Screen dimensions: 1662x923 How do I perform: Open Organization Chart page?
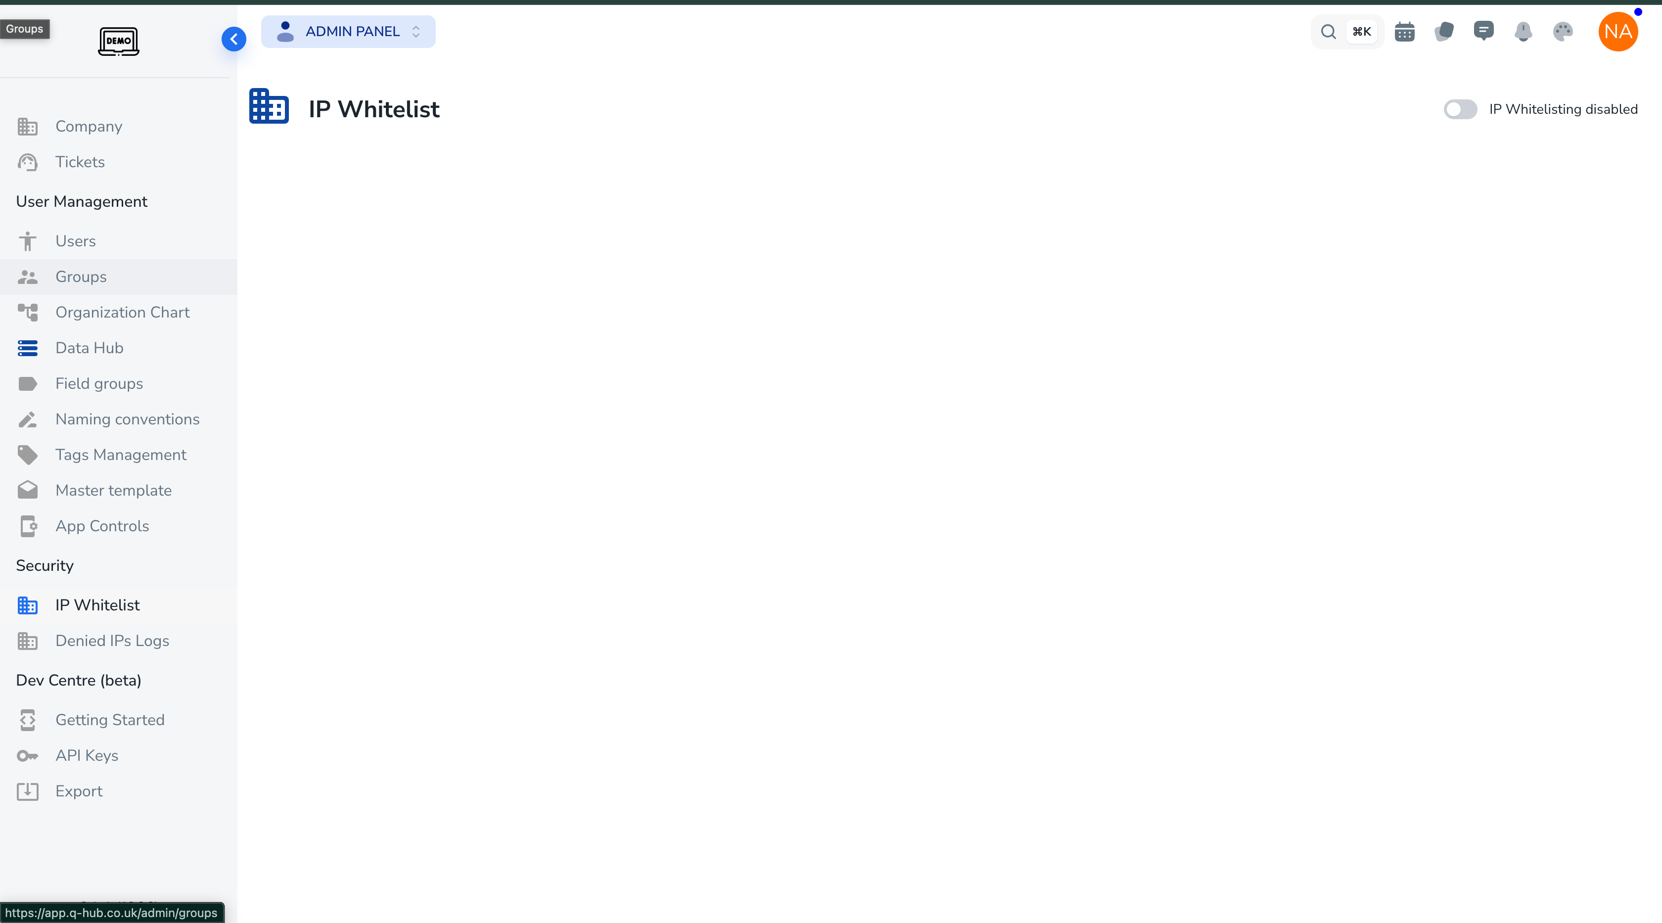coord(119,312)
